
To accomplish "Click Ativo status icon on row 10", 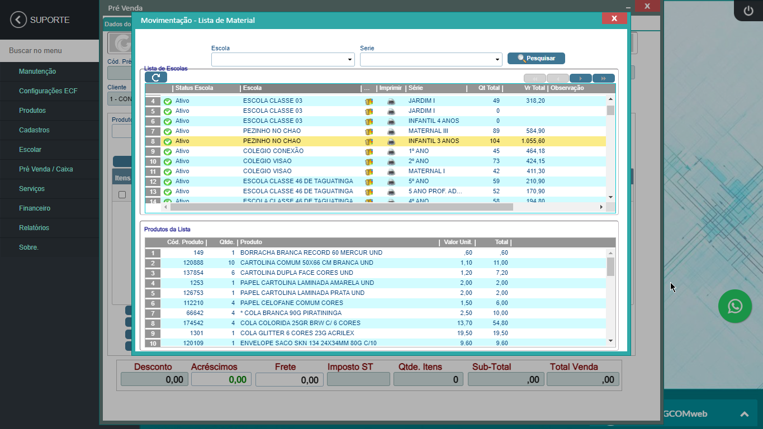I will (167, 161).
